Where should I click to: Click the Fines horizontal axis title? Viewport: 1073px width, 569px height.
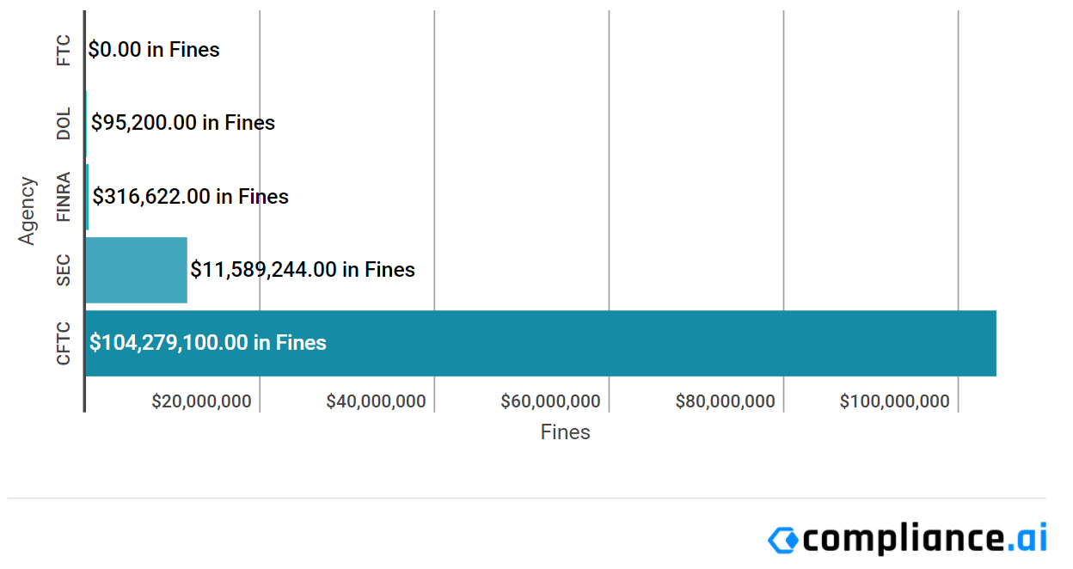[565, 432]
